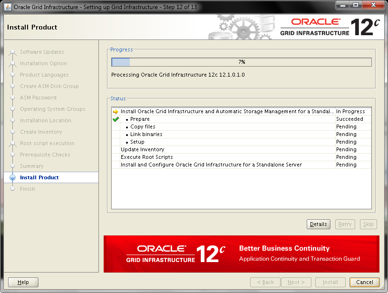Click the yellow in-progress arrow in Status table

(115, 111)
